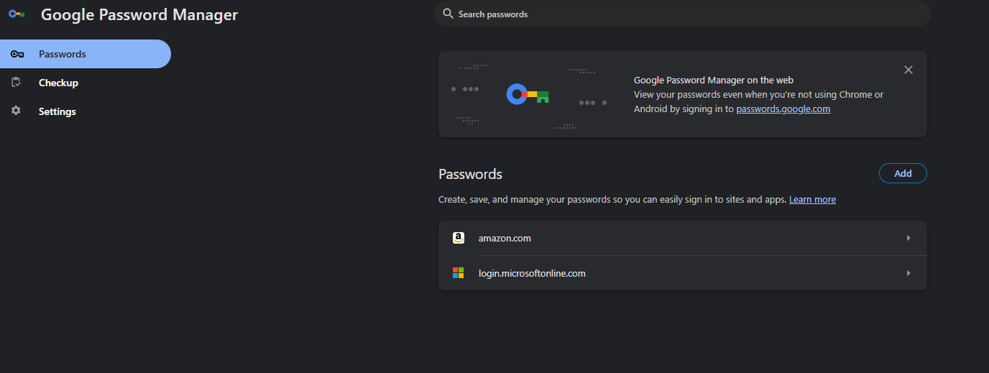
Task: Open the passwords.google.com link
Action: (783, 109)
